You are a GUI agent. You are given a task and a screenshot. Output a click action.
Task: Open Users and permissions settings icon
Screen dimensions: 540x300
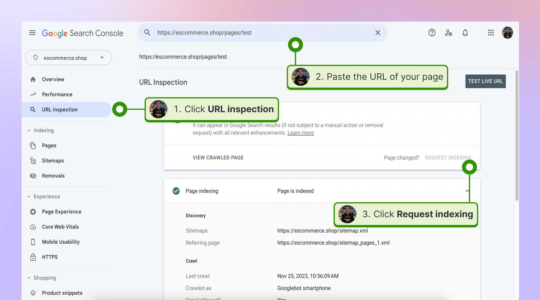[x=448, y=33]
